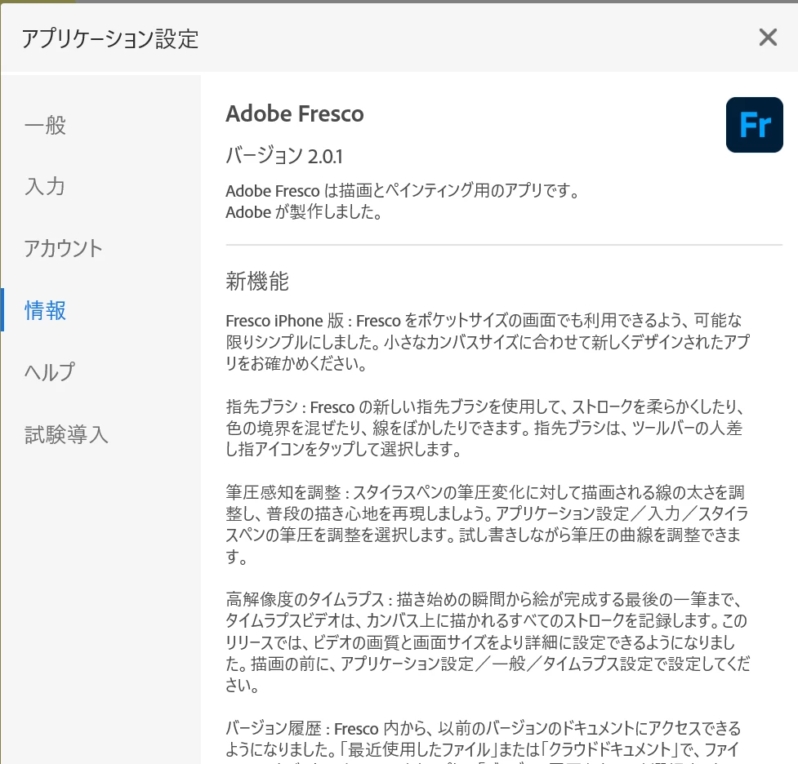The height and width of the screenshot is (764, 798).
Task: Open the 入力 settings tab
Action: (x=45, y=187)
